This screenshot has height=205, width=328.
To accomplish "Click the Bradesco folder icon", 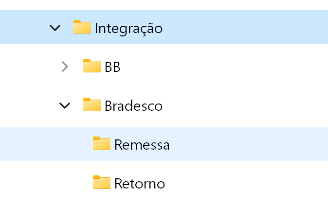I will (x=92, y=105).
